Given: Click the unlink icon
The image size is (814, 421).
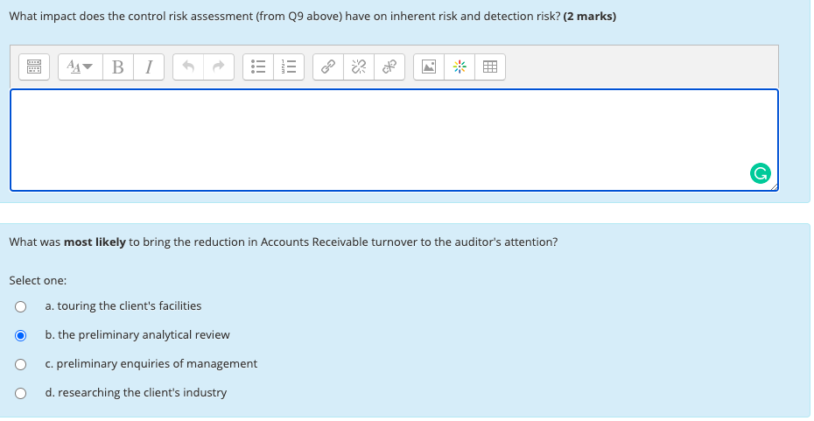Looking at the screenshot, I should [359, 67].
